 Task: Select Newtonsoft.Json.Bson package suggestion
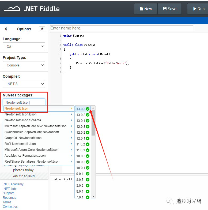tap(39, 114)
